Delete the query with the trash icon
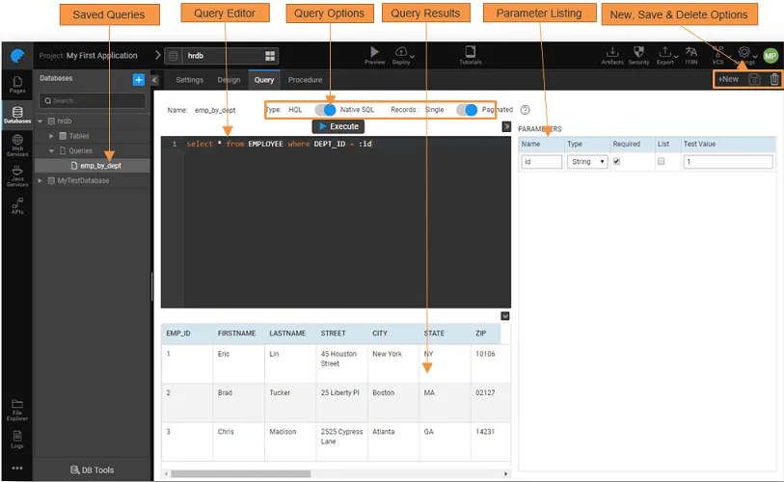The width and height of the screenshot is (784, 482). pyautogui.click(x=774, y=79)
